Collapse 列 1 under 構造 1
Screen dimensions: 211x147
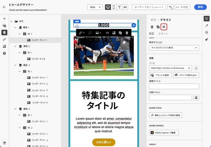(19, 34)
